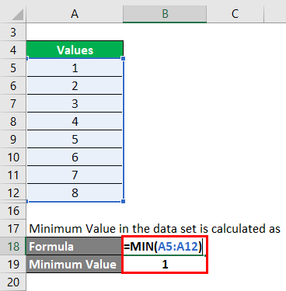The height and width of the screenshot is (291, 286).
Task: Select row 7 header
Action: pos(13,103)
